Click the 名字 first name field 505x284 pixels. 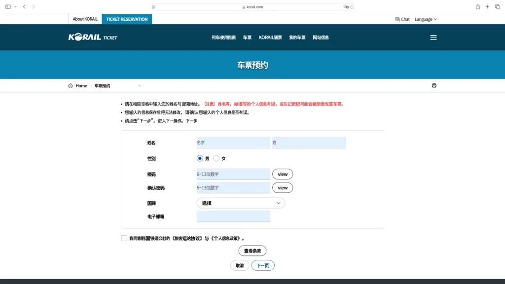click(x=233, y=142)
